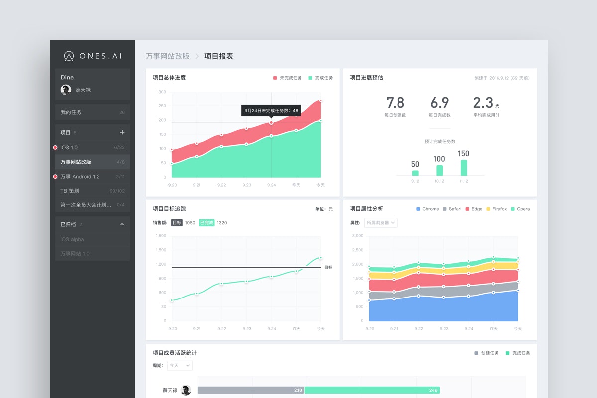Click the 50 tasks bar for 9.12
Viewport: 597px width, 398px height.
(415, 173)
